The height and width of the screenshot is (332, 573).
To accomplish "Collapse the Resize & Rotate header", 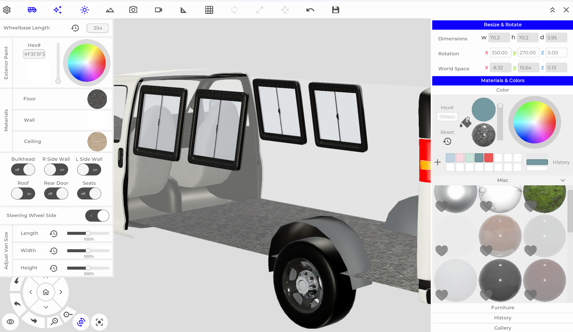I will click(x=502, y=25).
